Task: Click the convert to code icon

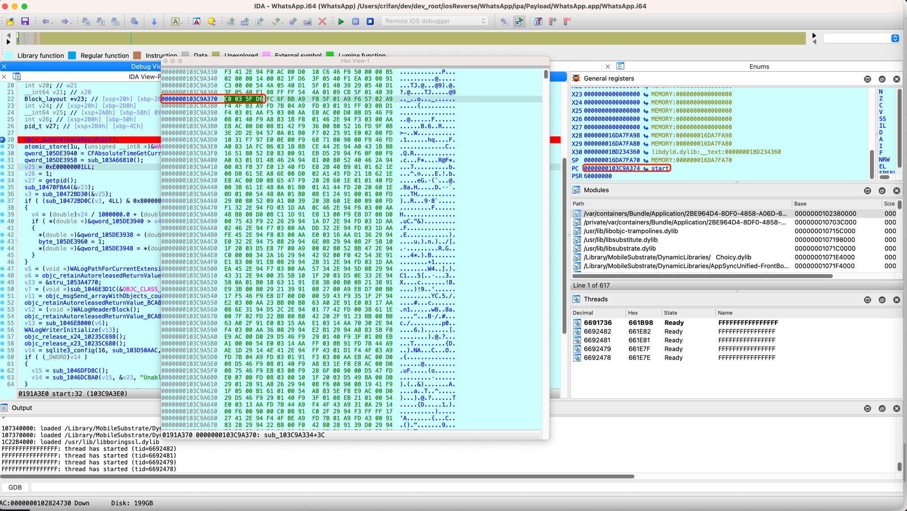Action: [230, 21]
